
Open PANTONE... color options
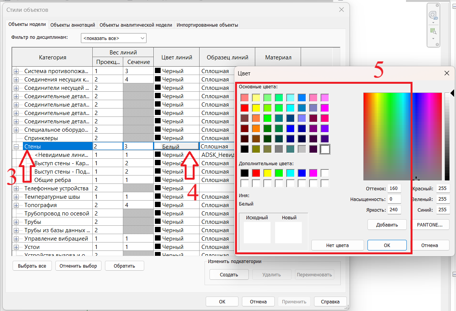[x=430, y=225]
